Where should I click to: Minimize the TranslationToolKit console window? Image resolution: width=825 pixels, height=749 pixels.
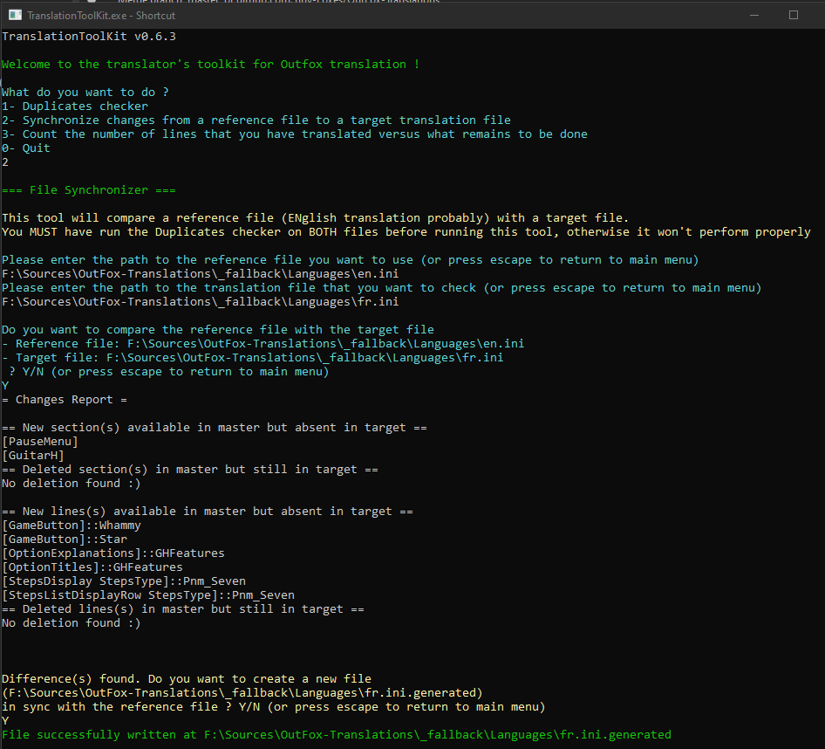coord(753,15)
